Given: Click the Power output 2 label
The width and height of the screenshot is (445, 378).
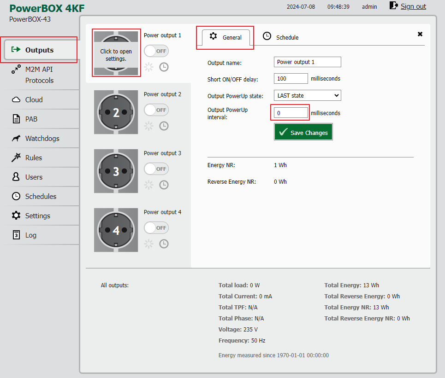Looking at the screenshot, I should 162,94.
